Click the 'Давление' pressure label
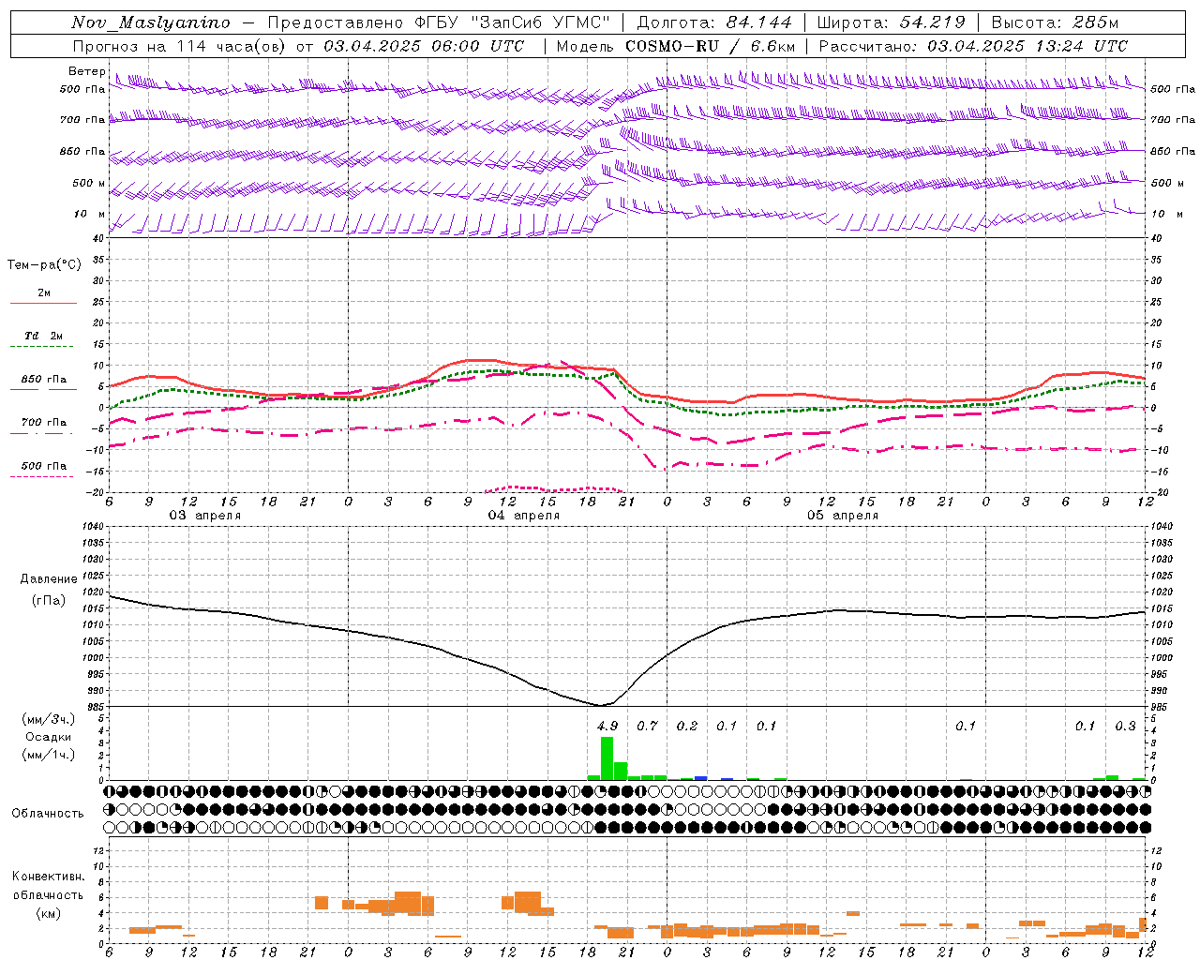The height and width of the screenshot is (960, 1200). coord(49,579)
